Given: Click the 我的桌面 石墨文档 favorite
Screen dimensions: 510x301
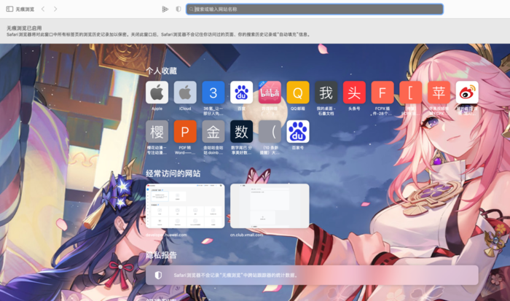Looking at the screenshot, I should [x=326, y=93].
